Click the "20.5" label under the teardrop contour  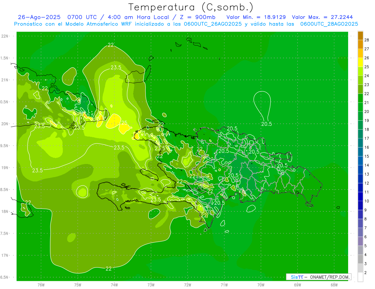click(x=267, y=124)
